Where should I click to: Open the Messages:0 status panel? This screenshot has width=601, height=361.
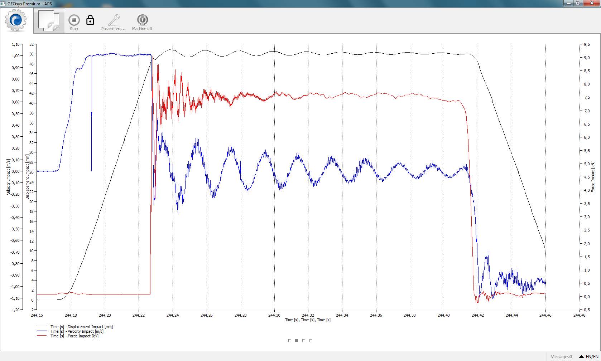click(x=561, y=357)
